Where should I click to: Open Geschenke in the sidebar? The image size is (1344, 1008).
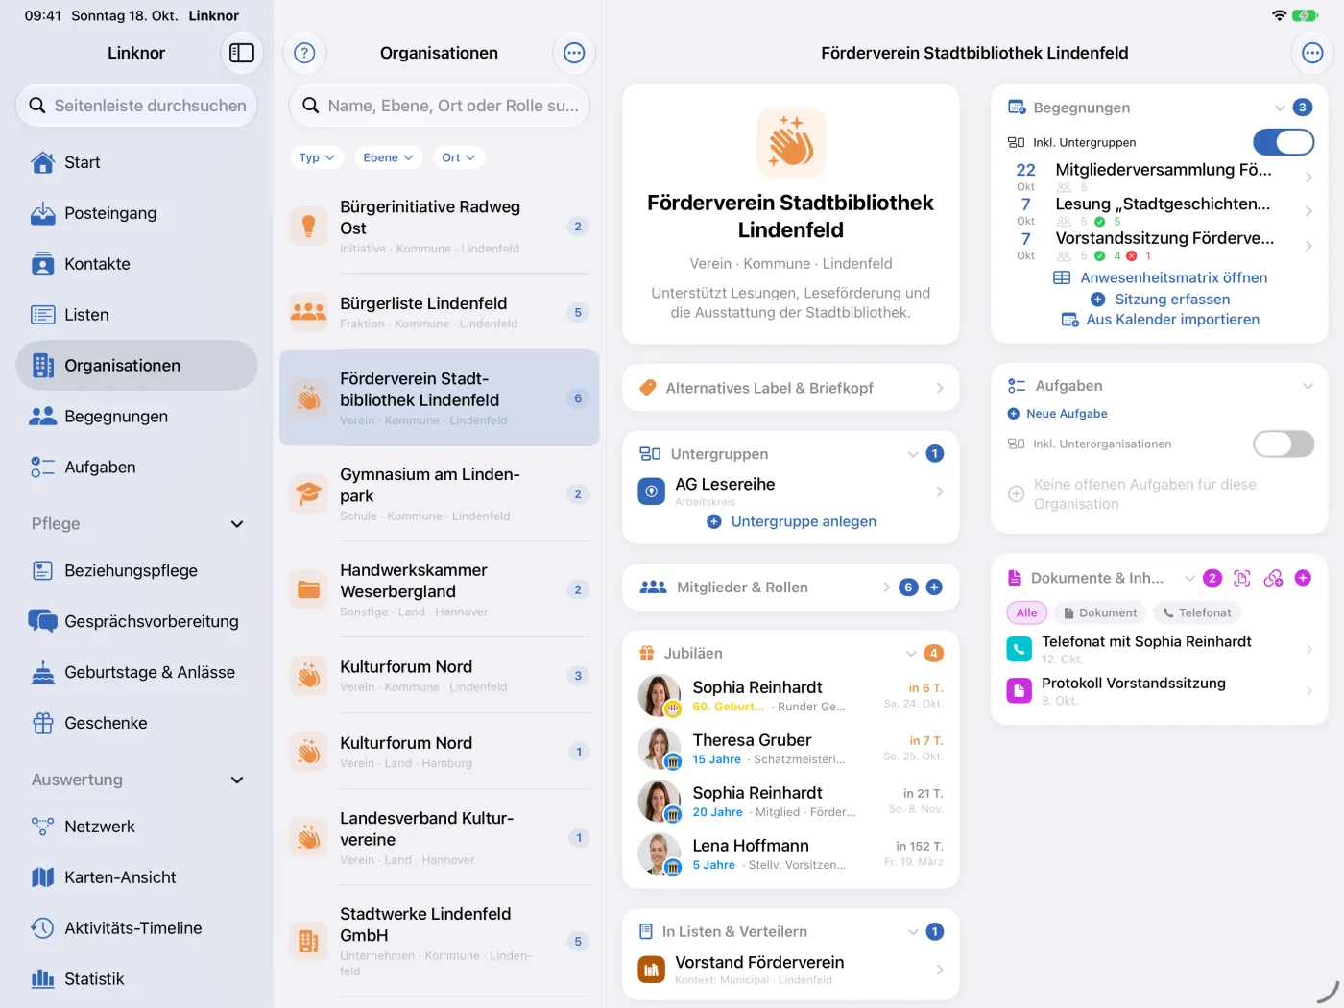click(136, 723)
